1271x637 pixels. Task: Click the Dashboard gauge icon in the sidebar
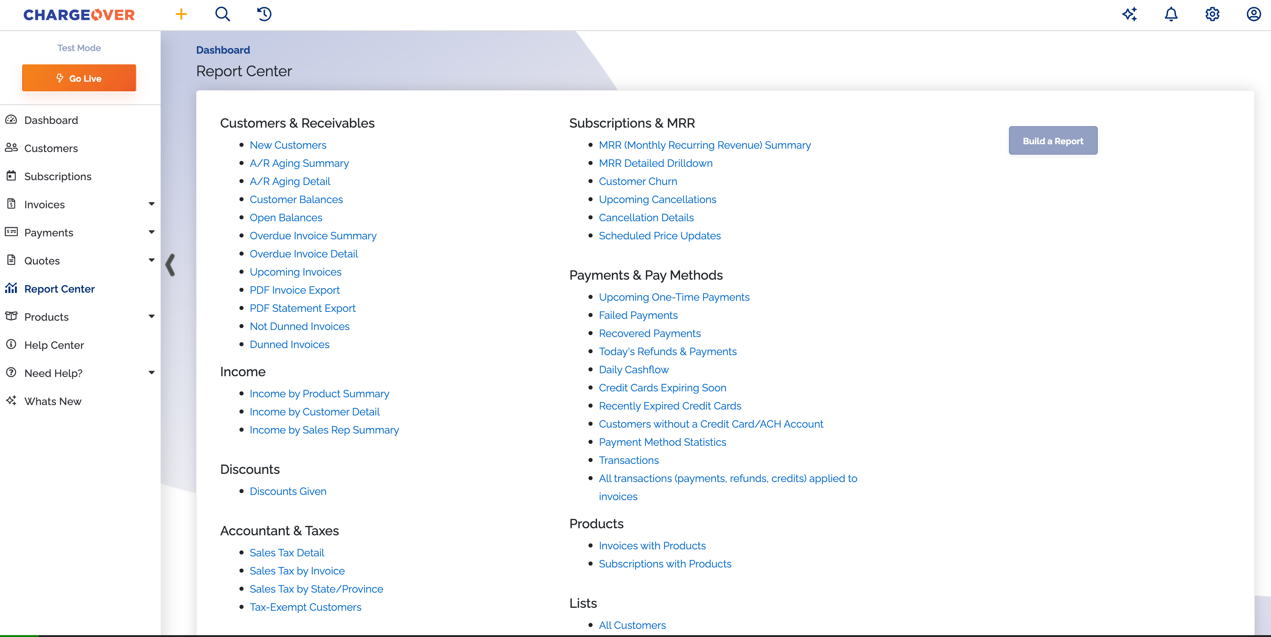point(11,120)
